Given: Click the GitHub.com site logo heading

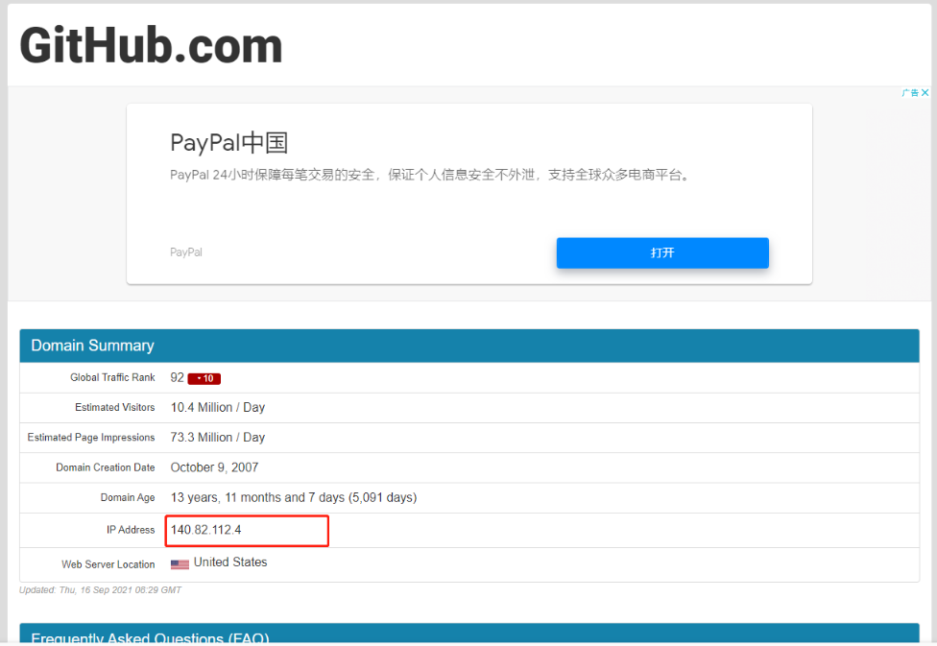Looking at the screenshot, I should click(x=150, y=44).
